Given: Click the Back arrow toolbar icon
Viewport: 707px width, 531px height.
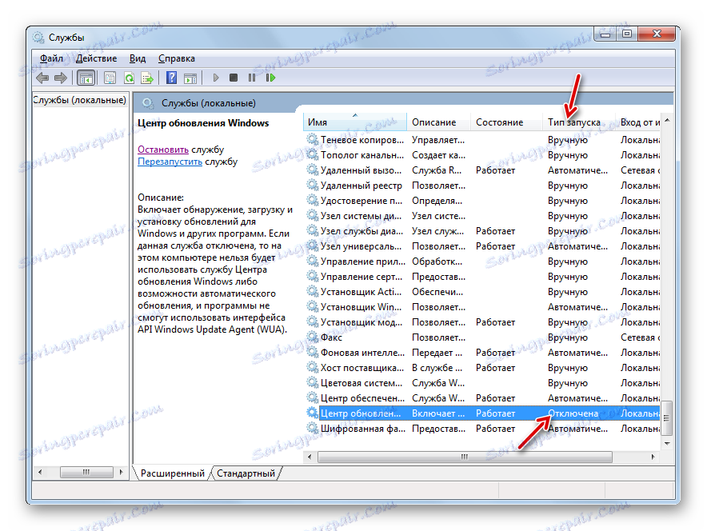Looking at the screenshot, I should [42, 78].
